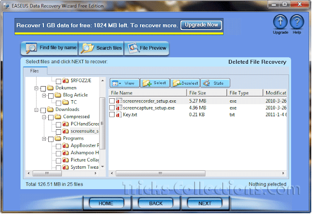Click the Dokumen folder icon
Screen dimensions: 312x214
50,88
